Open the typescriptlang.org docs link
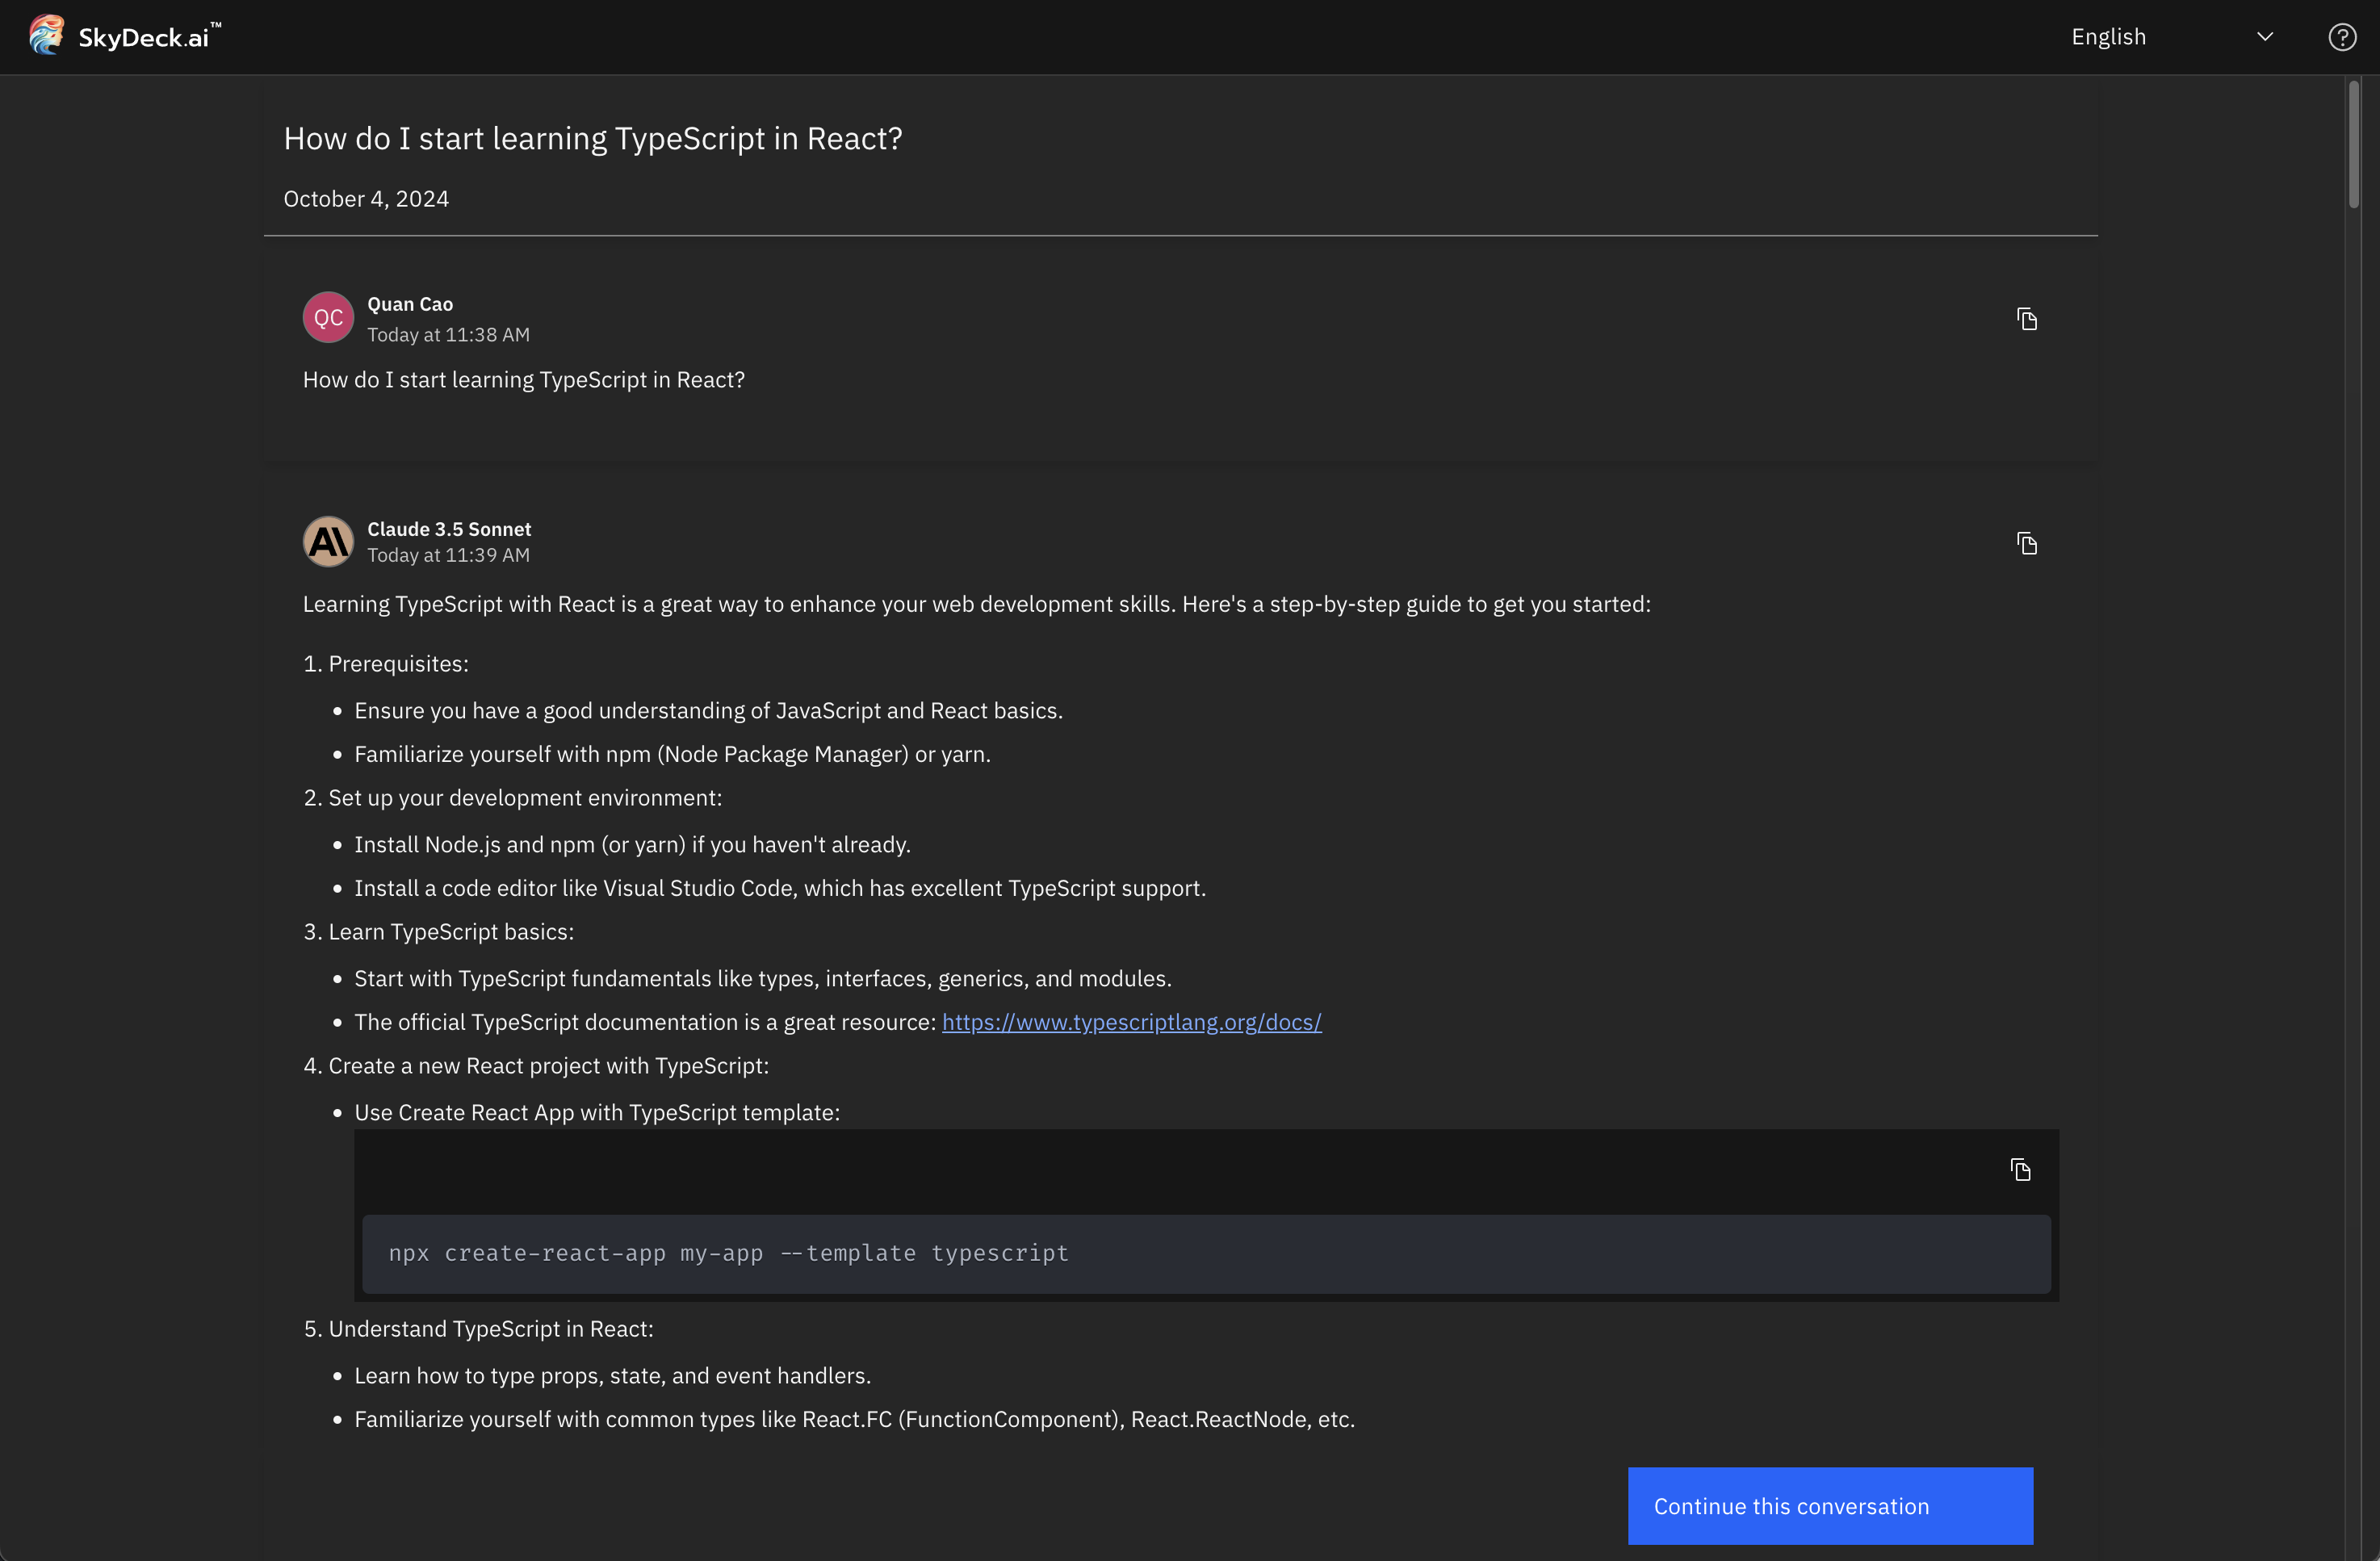This screenshot has width=2380, height=1561. (x=1131, y=1022)
